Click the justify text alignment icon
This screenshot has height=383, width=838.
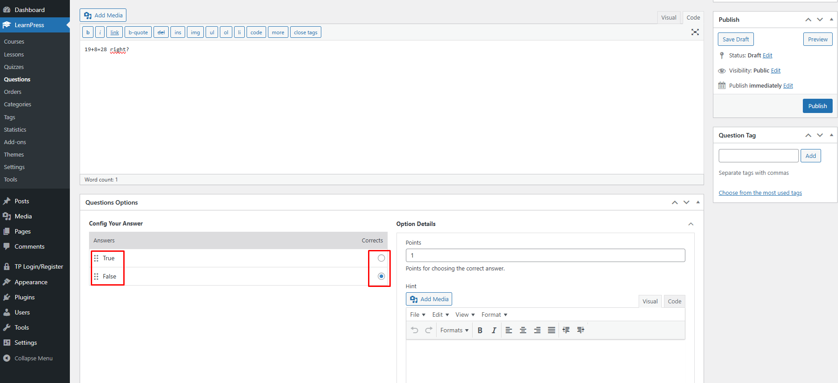click(x=551, y=330)
